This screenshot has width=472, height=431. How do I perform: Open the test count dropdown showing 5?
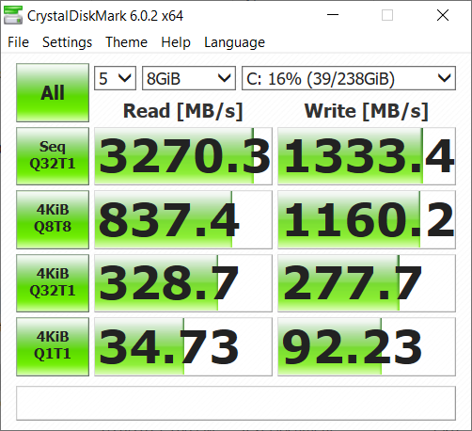(115, 78)
